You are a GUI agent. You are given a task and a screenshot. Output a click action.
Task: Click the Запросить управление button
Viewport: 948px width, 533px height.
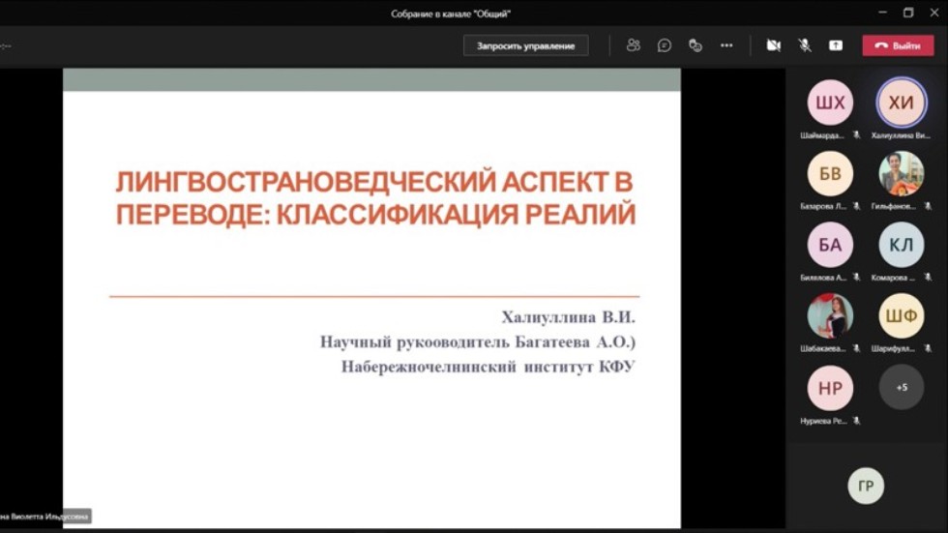[x=525, y=45]
